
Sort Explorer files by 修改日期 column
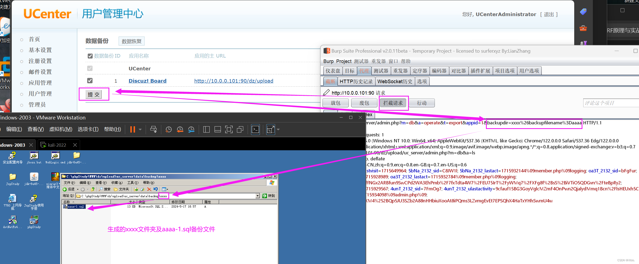(x=186, y=202)
